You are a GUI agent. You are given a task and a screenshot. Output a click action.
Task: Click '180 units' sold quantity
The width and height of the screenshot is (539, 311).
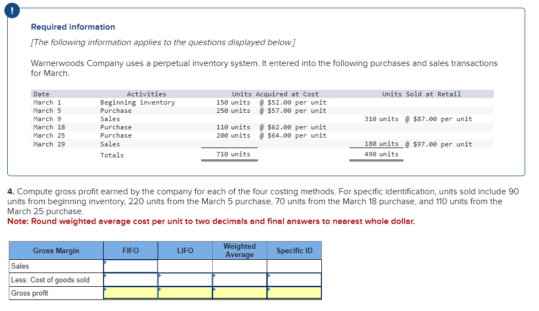381,144
